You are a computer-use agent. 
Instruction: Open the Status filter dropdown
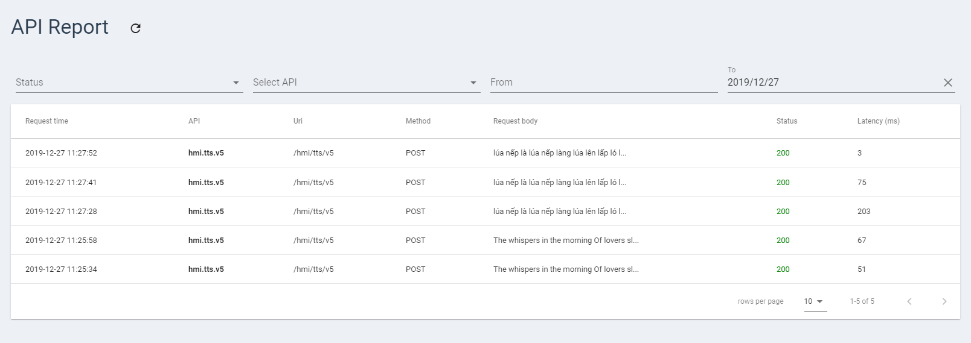click(129, 83)
